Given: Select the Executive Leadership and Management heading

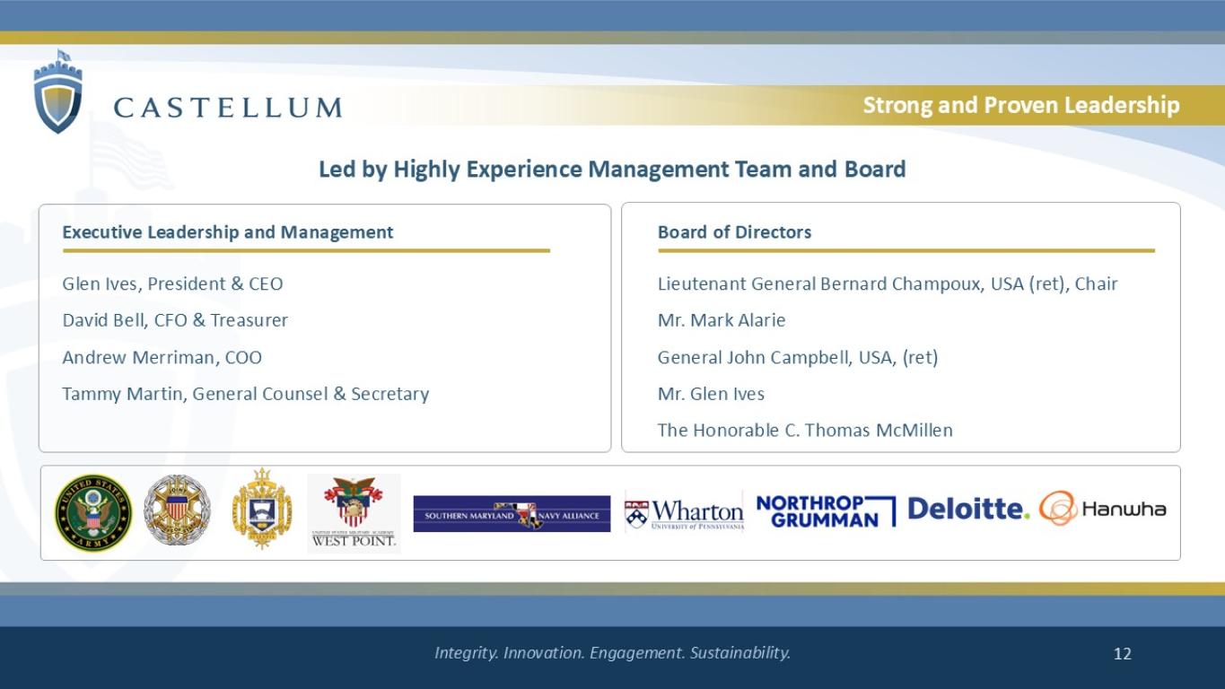Looking at the screenshot, I should tap(228, 232).
